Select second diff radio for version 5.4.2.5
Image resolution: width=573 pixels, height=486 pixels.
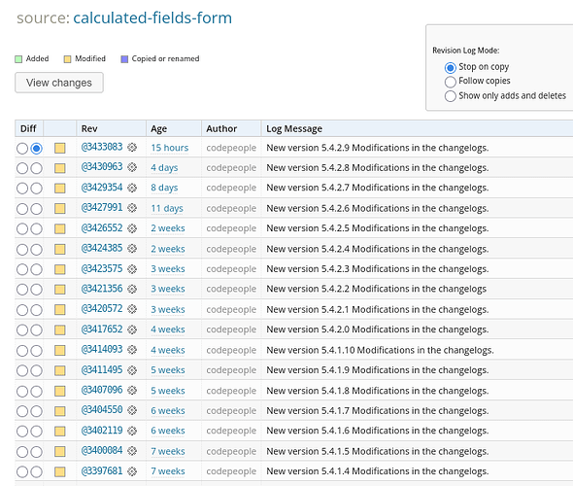pos(36,229)
